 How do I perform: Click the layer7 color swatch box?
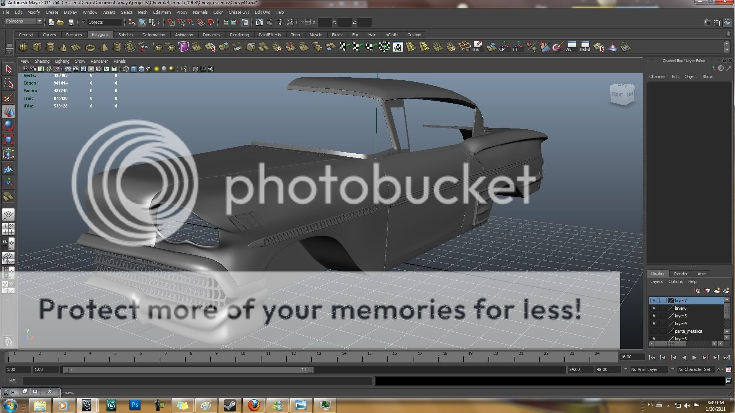(x=671, y=301)
